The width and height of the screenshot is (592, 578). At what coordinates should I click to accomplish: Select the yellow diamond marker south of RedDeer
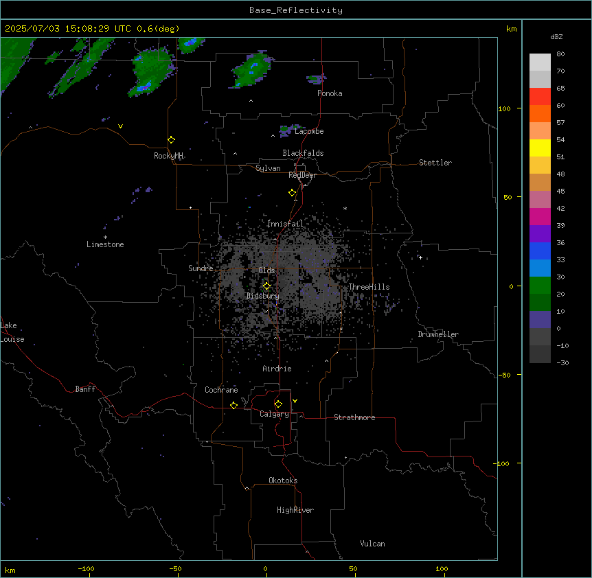293,193
